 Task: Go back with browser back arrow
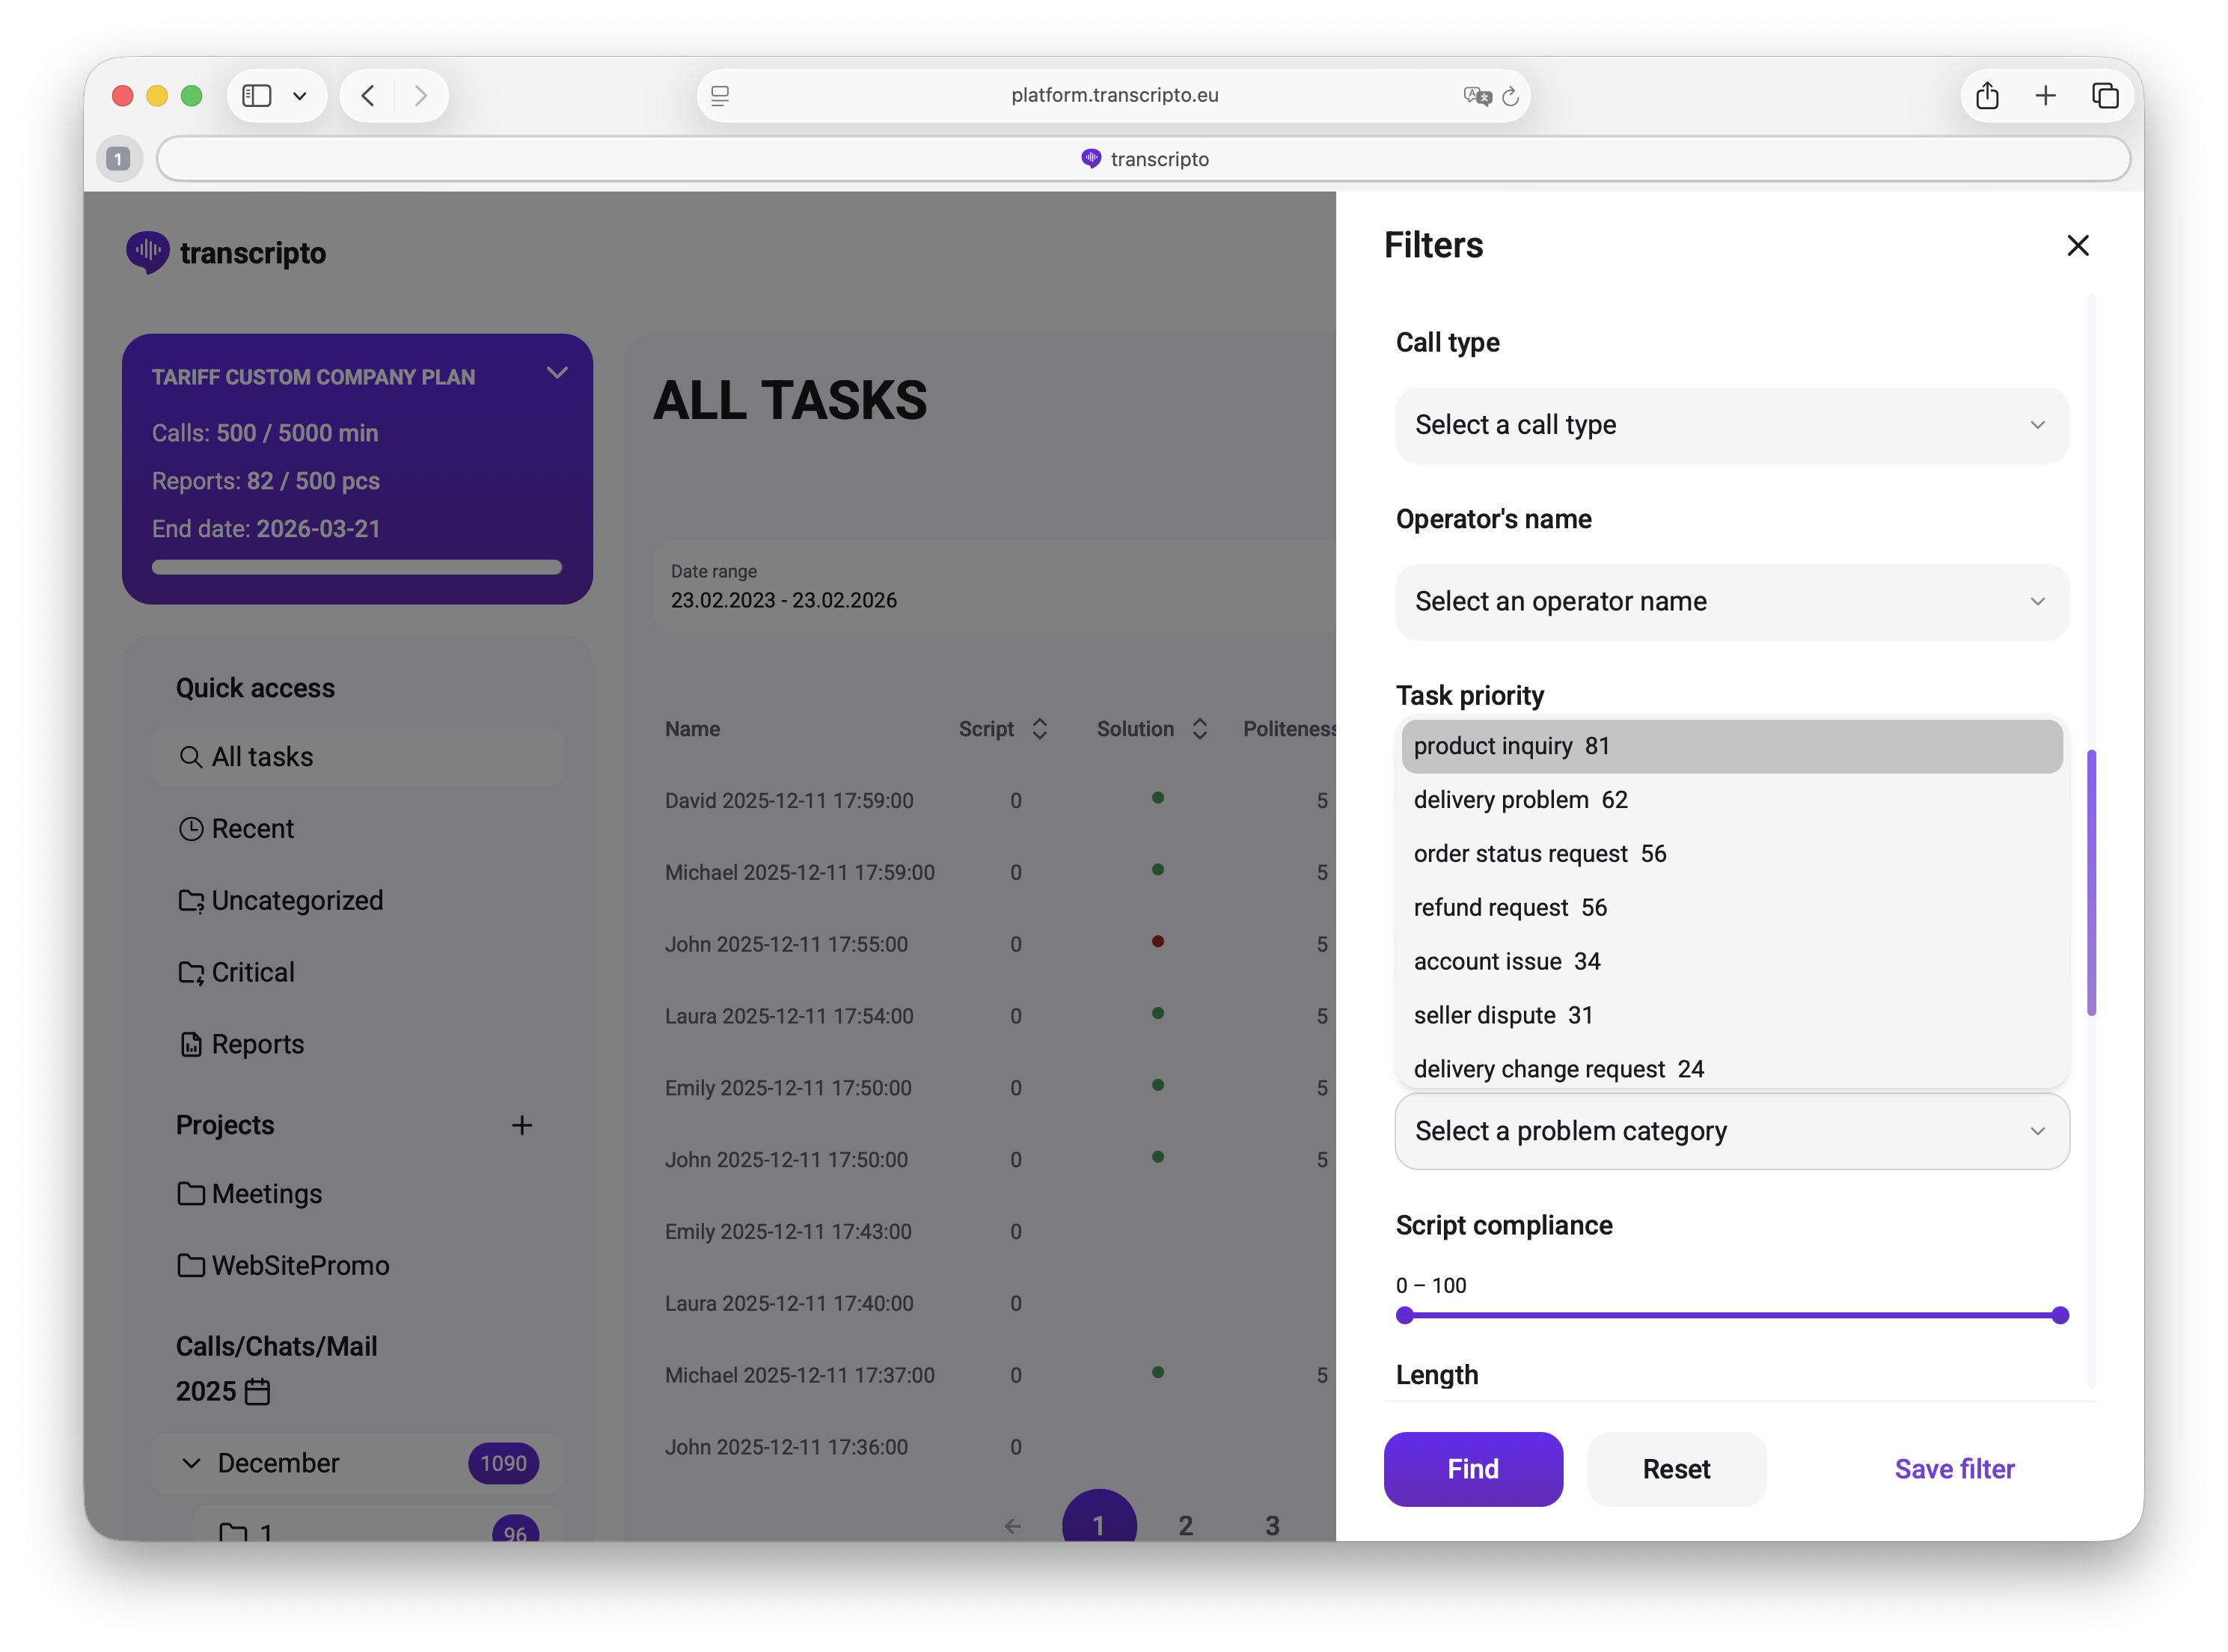[368, 96]
